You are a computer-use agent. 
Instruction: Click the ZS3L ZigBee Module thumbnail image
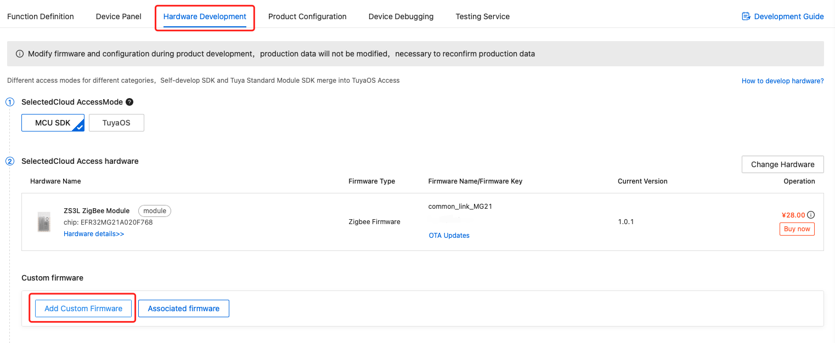click(44, 222)
